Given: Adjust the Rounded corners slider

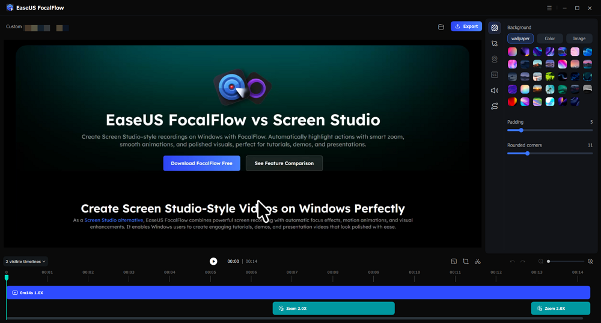Looking at the screenshot, I should point(550,154).
